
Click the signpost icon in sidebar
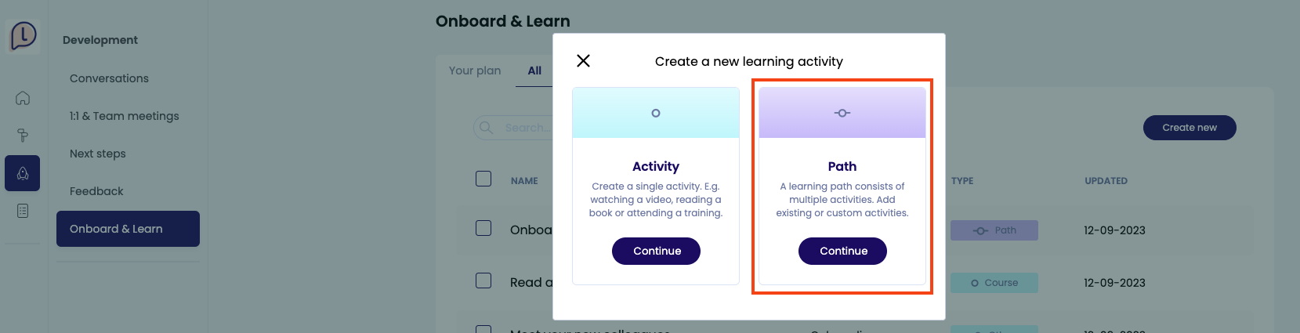coord(23,136)
